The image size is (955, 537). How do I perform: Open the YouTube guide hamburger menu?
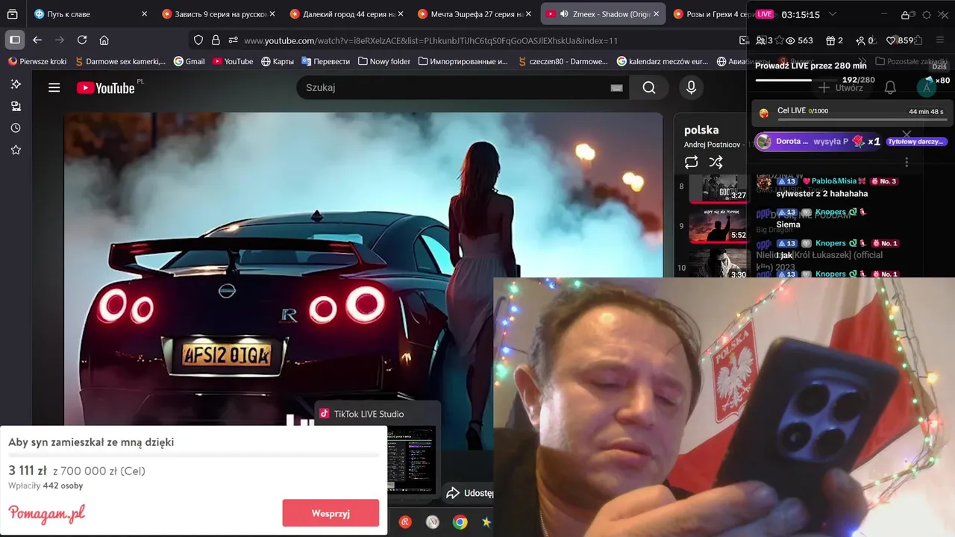tap(54, 87)
